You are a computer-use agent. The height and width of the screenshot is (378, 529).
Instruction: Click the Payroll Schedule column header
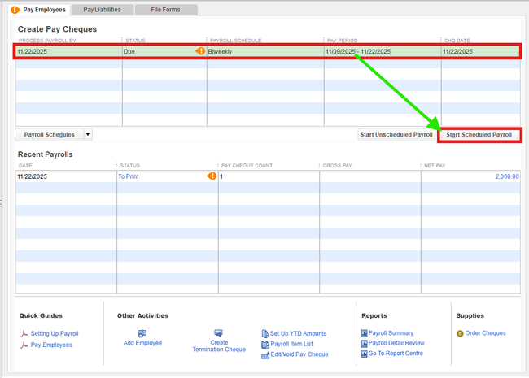click(236, 41)
